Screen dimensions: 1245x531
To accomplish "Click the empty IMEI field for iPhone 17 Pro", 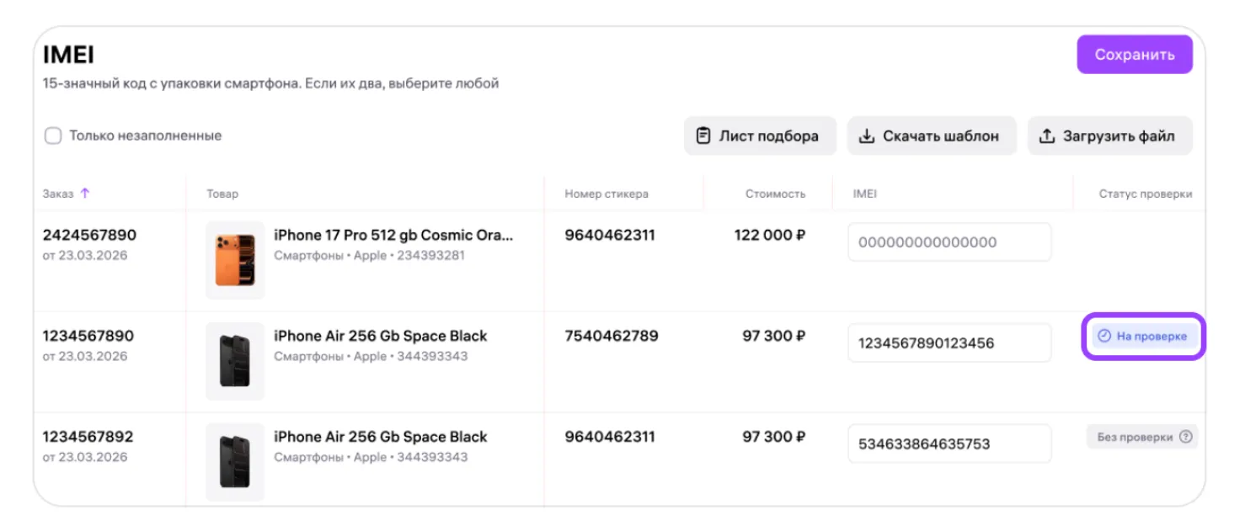I will click(x=949, y=242).
